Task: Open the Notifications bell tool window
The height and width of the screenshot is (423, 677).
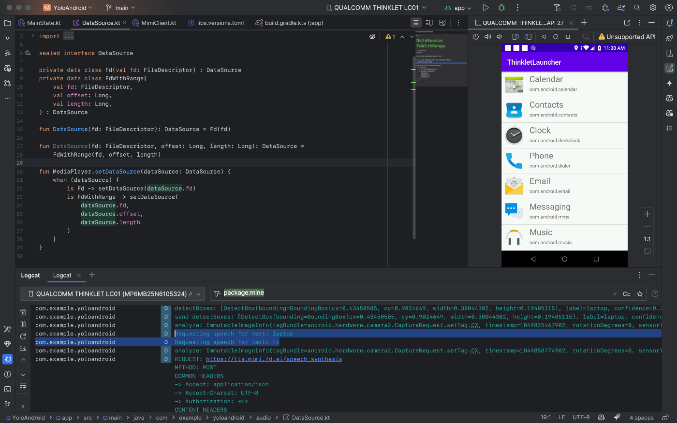Action: pos(670,23)
